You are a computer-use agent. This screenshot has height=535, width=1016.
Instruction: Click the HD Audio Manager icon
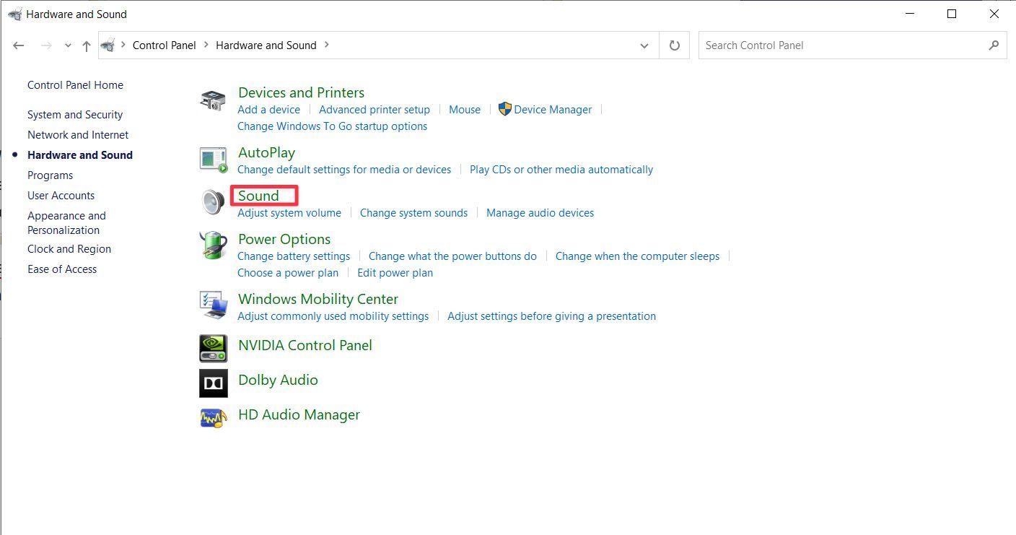213,417
